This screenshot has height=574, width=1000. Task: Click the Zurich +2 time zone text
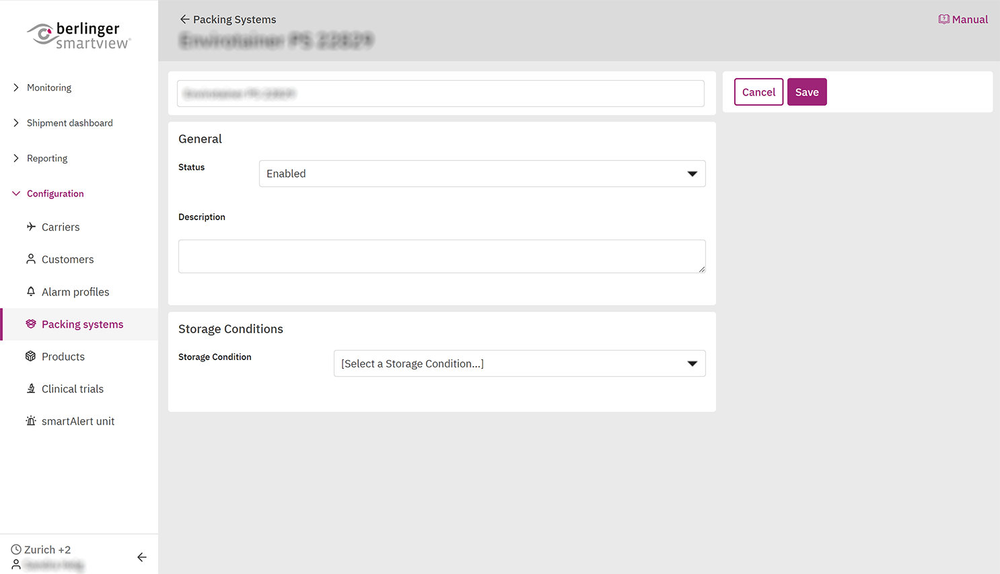(47, 550)
